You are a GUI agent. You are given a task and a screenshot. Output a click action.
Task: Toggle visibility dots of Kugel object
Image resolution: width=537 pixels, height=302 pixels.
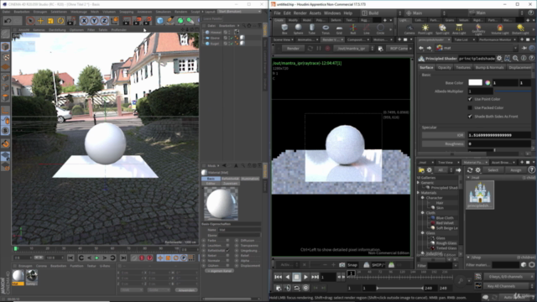[228, 44]
